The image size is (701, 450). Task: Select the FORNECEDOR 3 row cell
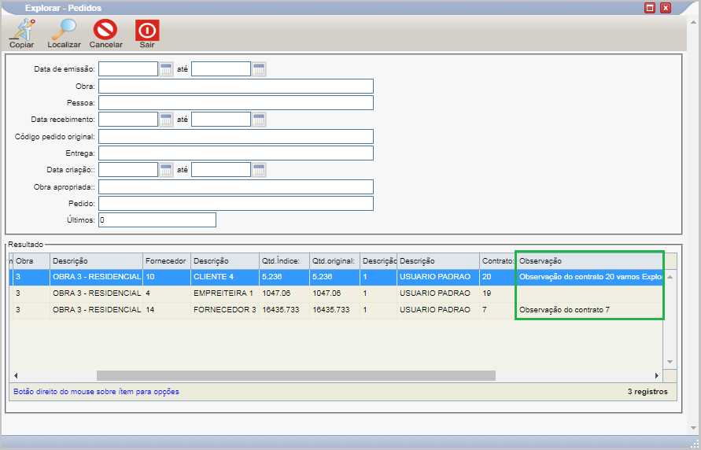pyautogui.click(x=225, y=310)
